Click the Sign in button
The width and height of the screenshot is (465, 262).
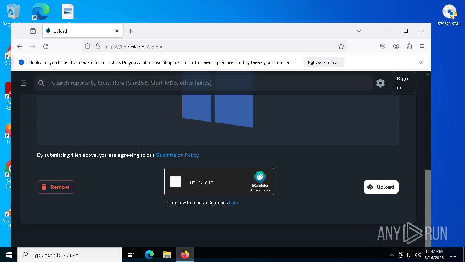pos(404,83)
